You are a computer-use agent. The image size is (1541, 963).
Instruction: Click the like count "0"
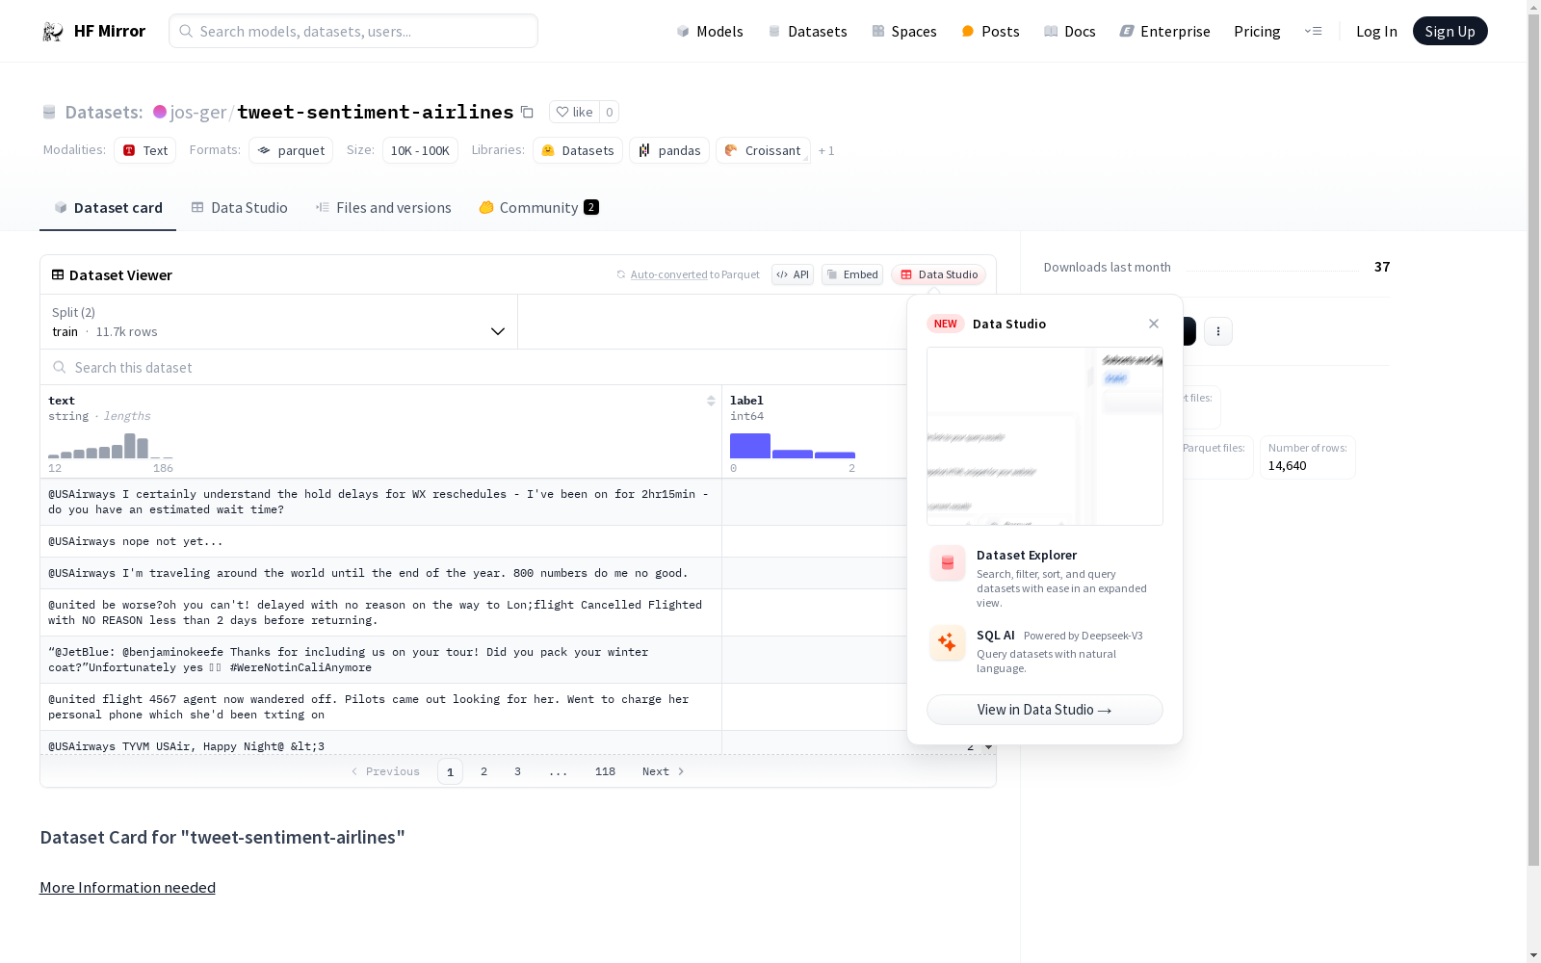[x=609, y=112]
